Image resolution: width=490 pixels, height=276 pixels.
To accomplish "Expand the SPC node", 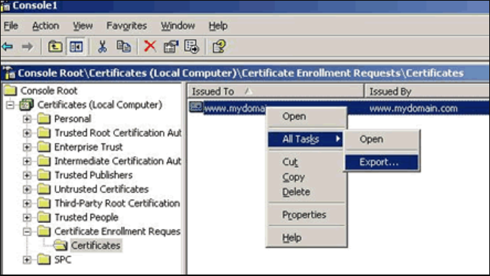I will 27,260.
